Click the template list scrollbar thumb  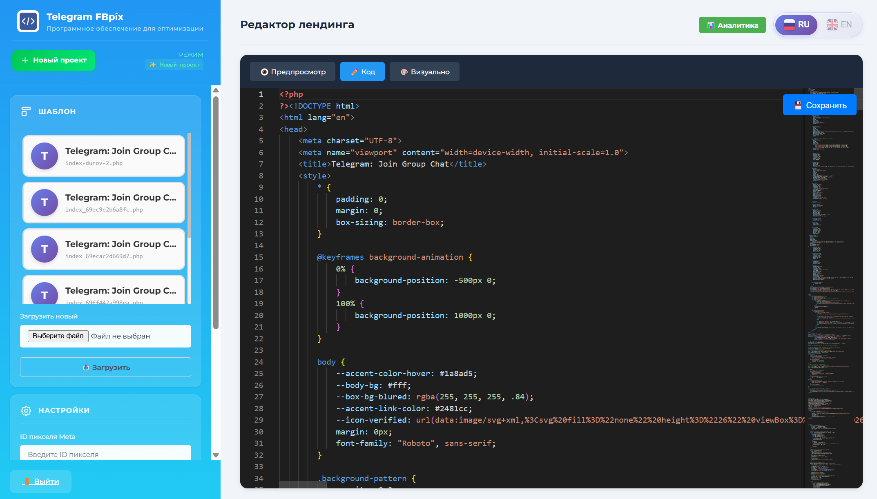click(189, 186)
